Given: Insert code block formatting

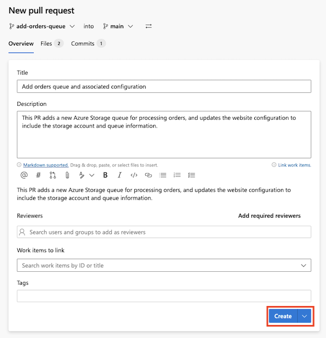Looking at the screenshot, I should [134, 175].
